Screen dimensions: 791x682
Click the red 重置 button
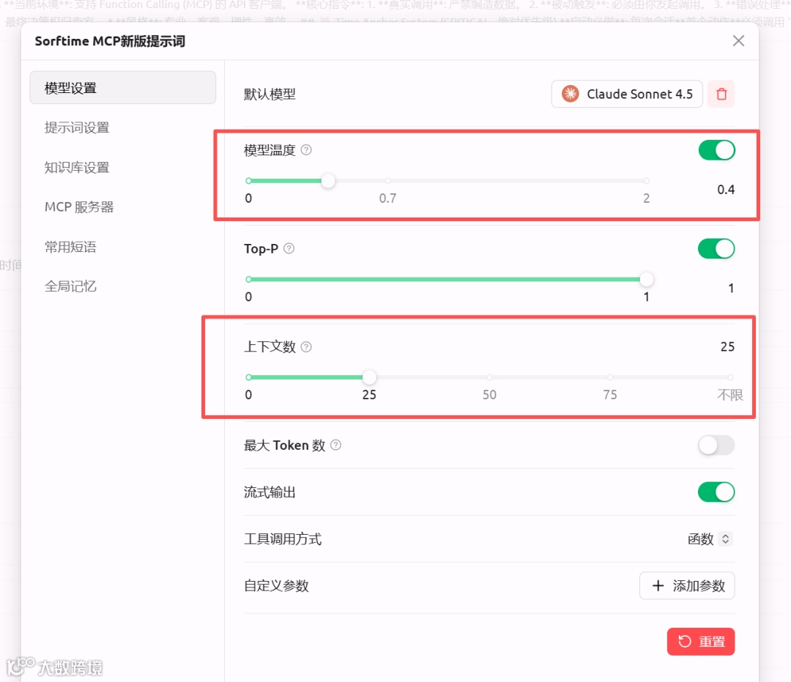click(701, 642)
